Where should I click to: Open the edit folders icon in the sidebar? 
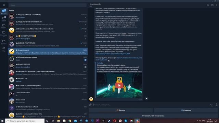[x=4, y=49]
